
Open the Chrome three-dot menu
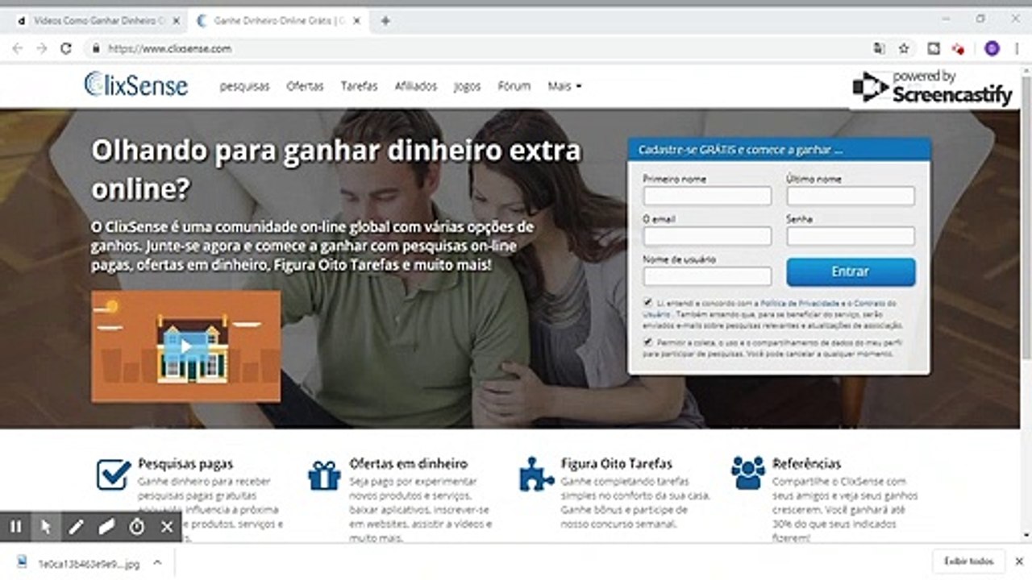(1017, 48)
